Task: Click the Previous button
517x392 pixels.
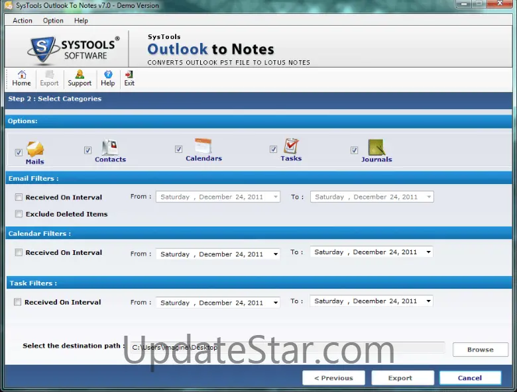Action: click(x=333, y=378)
